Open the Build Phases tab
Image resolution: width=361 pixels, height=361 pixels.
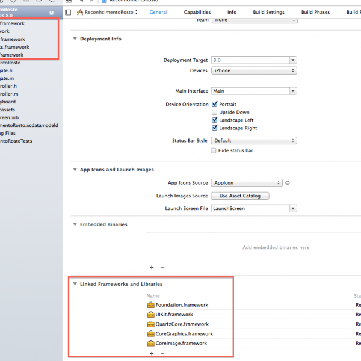tap(315, 12)
